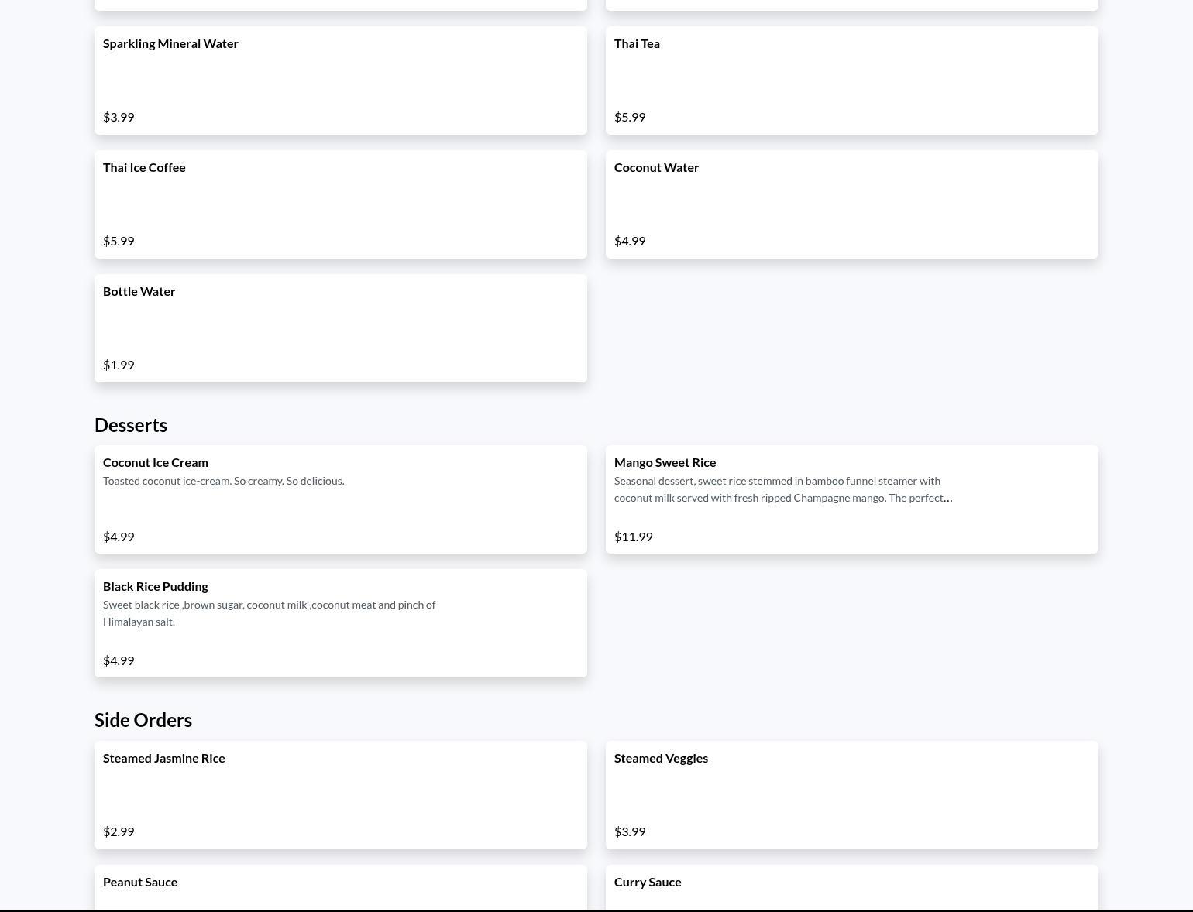
Task: Click the $2.99 Steamed Jasmine Rice price
Action: pyautogui.click(x=119, y=831)
